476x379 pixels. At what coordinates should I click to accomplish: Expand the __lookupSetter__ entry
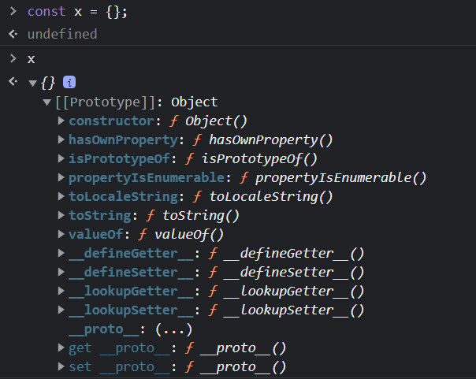coord(61,310)
